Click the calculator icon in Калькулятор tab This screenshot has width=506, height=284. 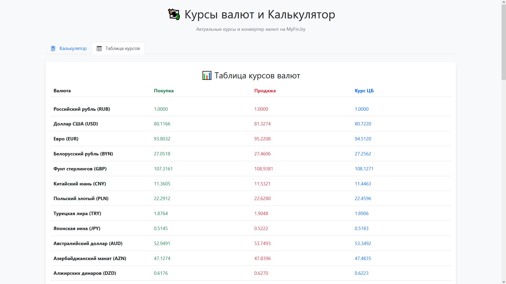[53, 48]
